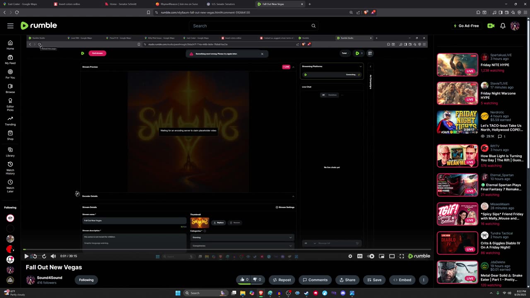Open the notifications bell
This screenshot has width=530, height=298.
coord(503,26)
